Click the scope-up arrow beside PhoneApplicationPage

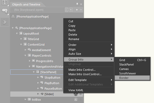click(x=13, y=16)
